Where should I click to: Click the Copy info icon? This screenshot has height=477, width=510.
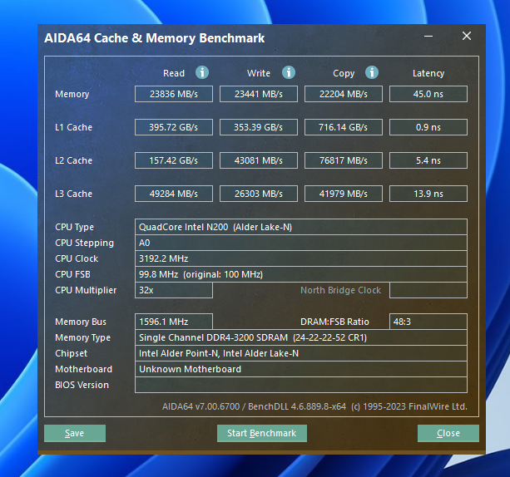point(372,72)
